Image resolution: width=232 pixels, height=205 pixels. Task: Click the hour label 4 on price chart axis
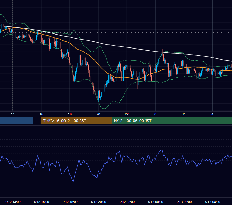pos(212,114)
